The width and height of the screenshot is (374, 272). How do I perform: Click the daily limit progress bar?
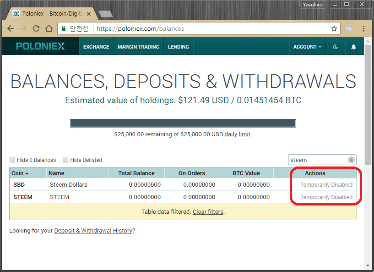(x=183, y=123)
